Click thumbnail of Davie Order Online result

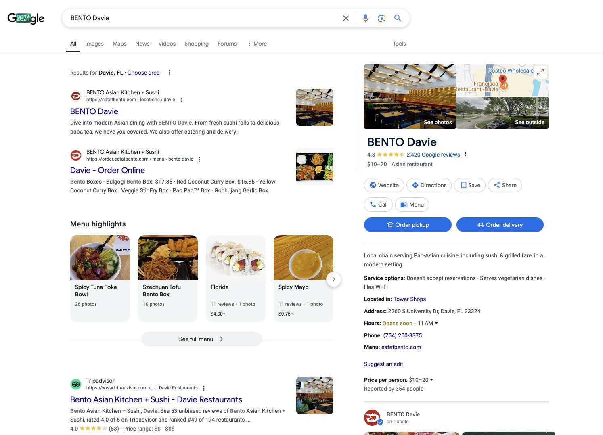click(x=315, y=166)
